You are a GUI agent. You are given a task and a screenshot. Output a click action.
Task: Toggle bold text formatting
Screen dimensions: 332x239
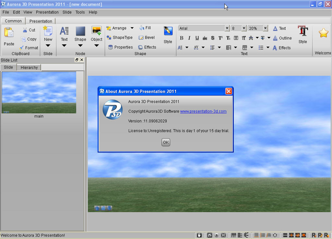(x=182, y=38)
